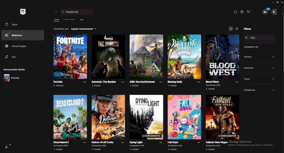Image resolution: width=284 pixels, height=153 pixels.
Task: Open the Blazing Sails cover
Action: pyautogui.click(x=184, y=57)
